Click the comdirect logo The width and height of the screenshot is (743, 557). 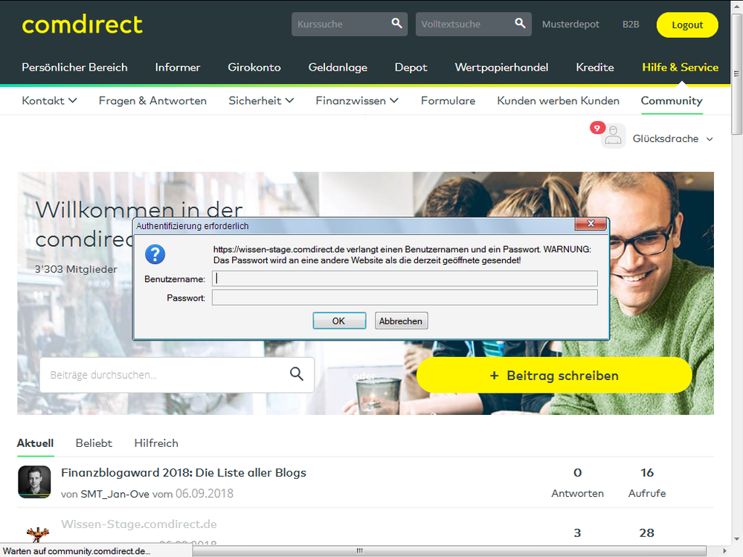click(82, 25)
